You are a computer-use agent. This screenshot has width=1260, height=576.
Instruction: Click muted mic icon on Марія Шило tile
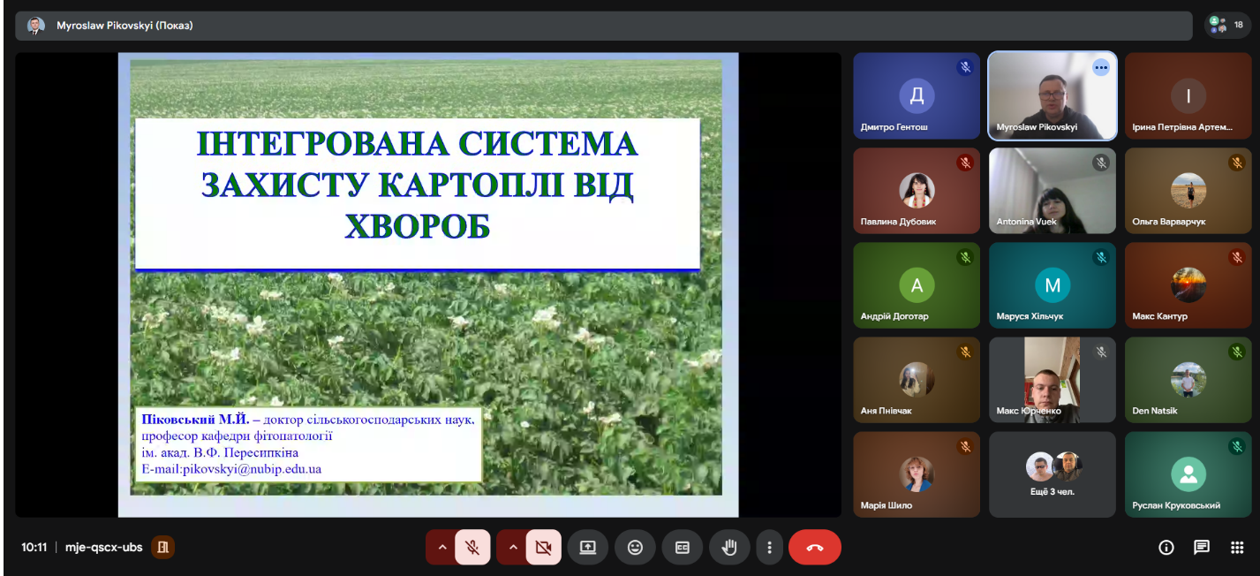tap(965, 446)
